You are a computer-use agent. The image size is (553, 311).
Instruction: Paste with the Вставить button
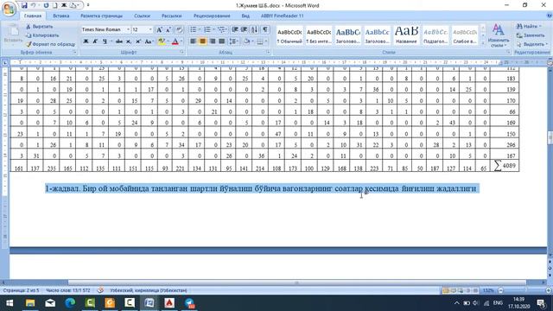tap(13, 35)
